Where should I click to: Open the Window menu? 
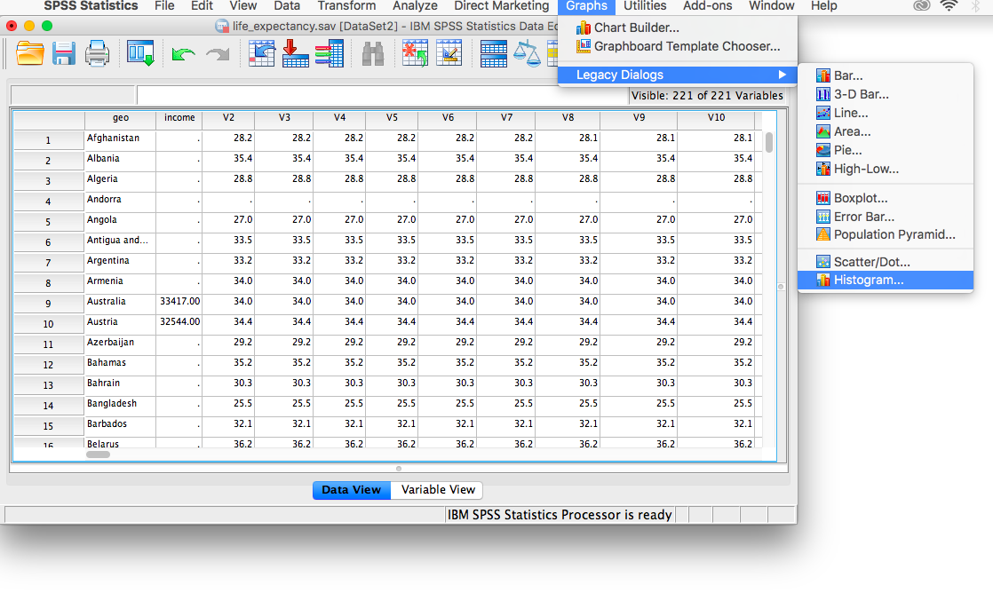(x=771, y=6)
